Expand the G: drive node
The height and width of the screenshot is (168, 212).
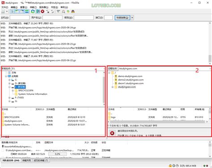(x=9, y=101)
